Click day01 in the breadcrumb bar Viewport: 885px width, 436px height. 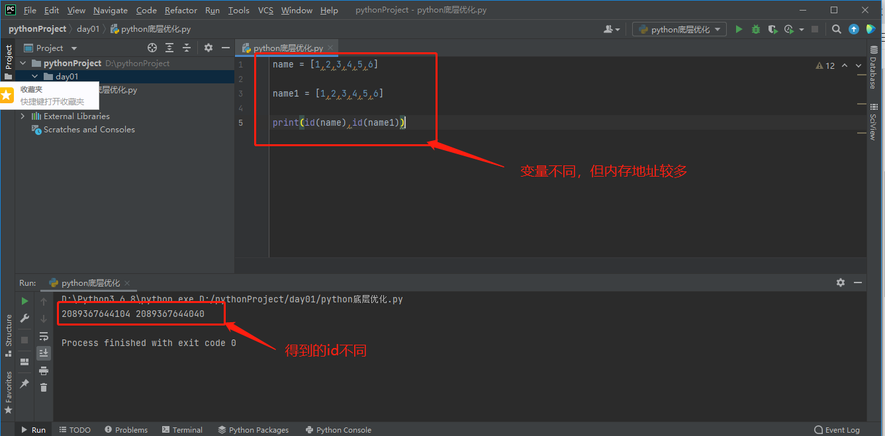click(88, 29)
